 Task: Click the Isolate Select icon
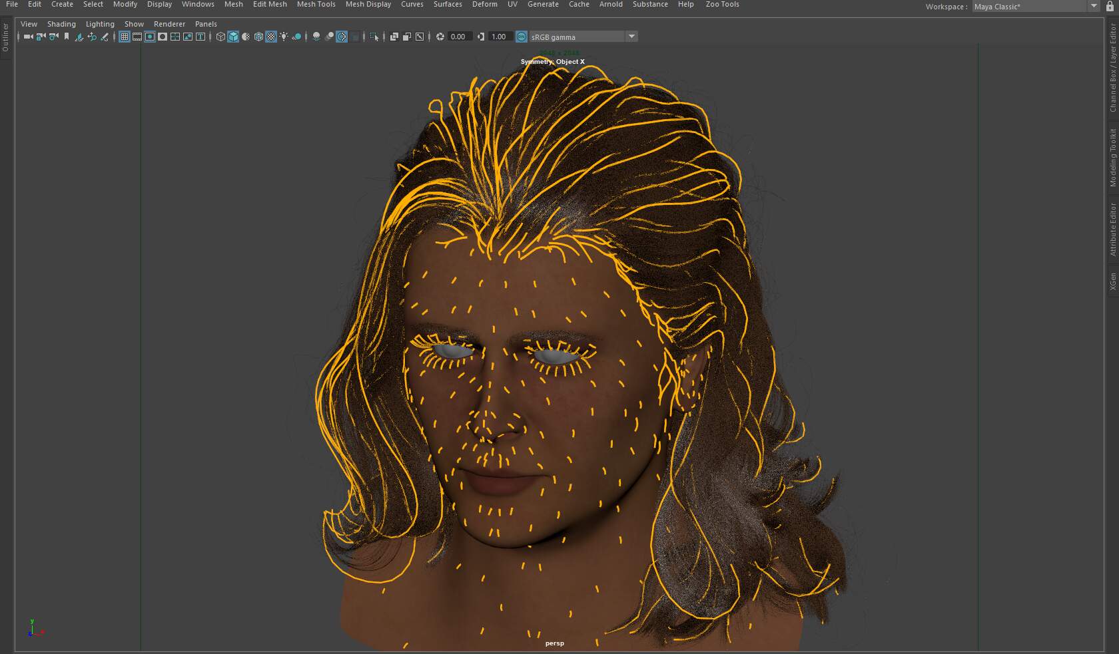tap(374, 37)
